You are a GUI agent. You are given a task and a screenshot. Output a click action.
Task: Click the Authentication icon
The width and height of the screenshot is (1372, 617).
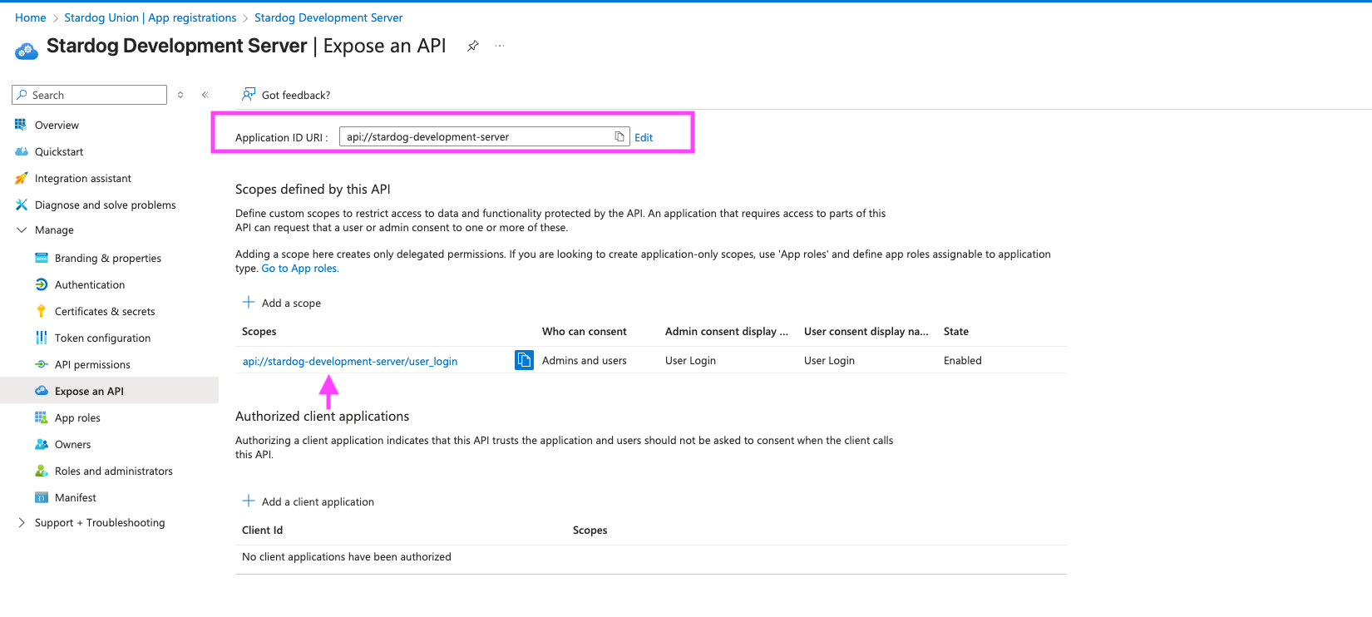click(42, 284)
